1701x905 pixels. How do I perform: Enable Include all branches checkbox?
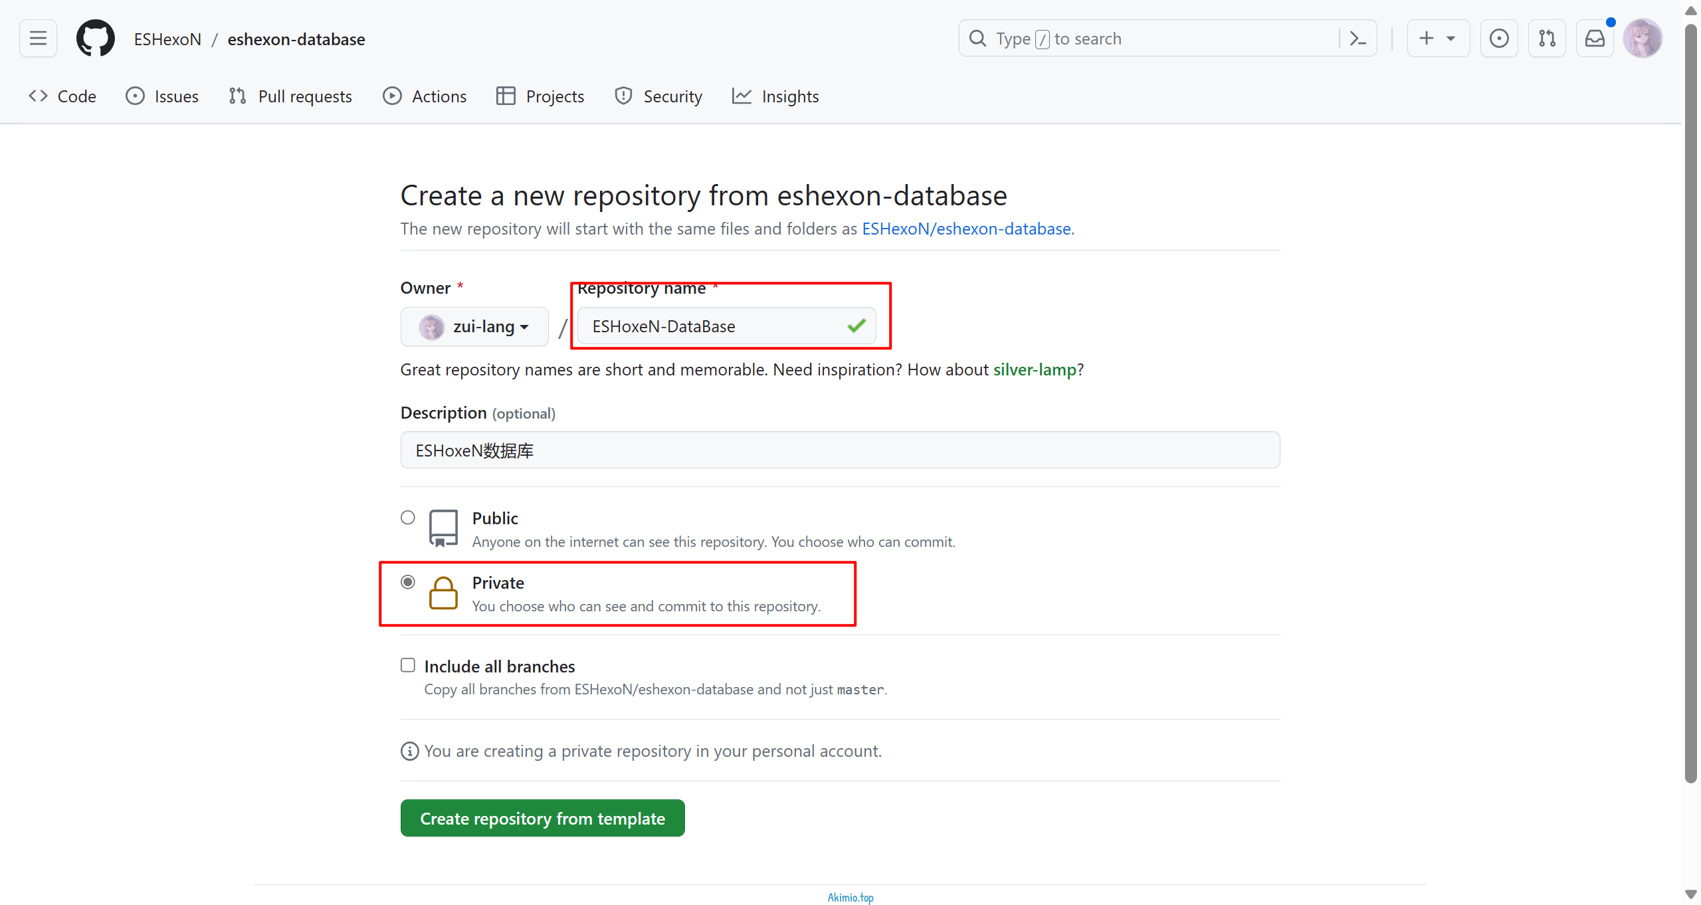(x=408, y=665)
